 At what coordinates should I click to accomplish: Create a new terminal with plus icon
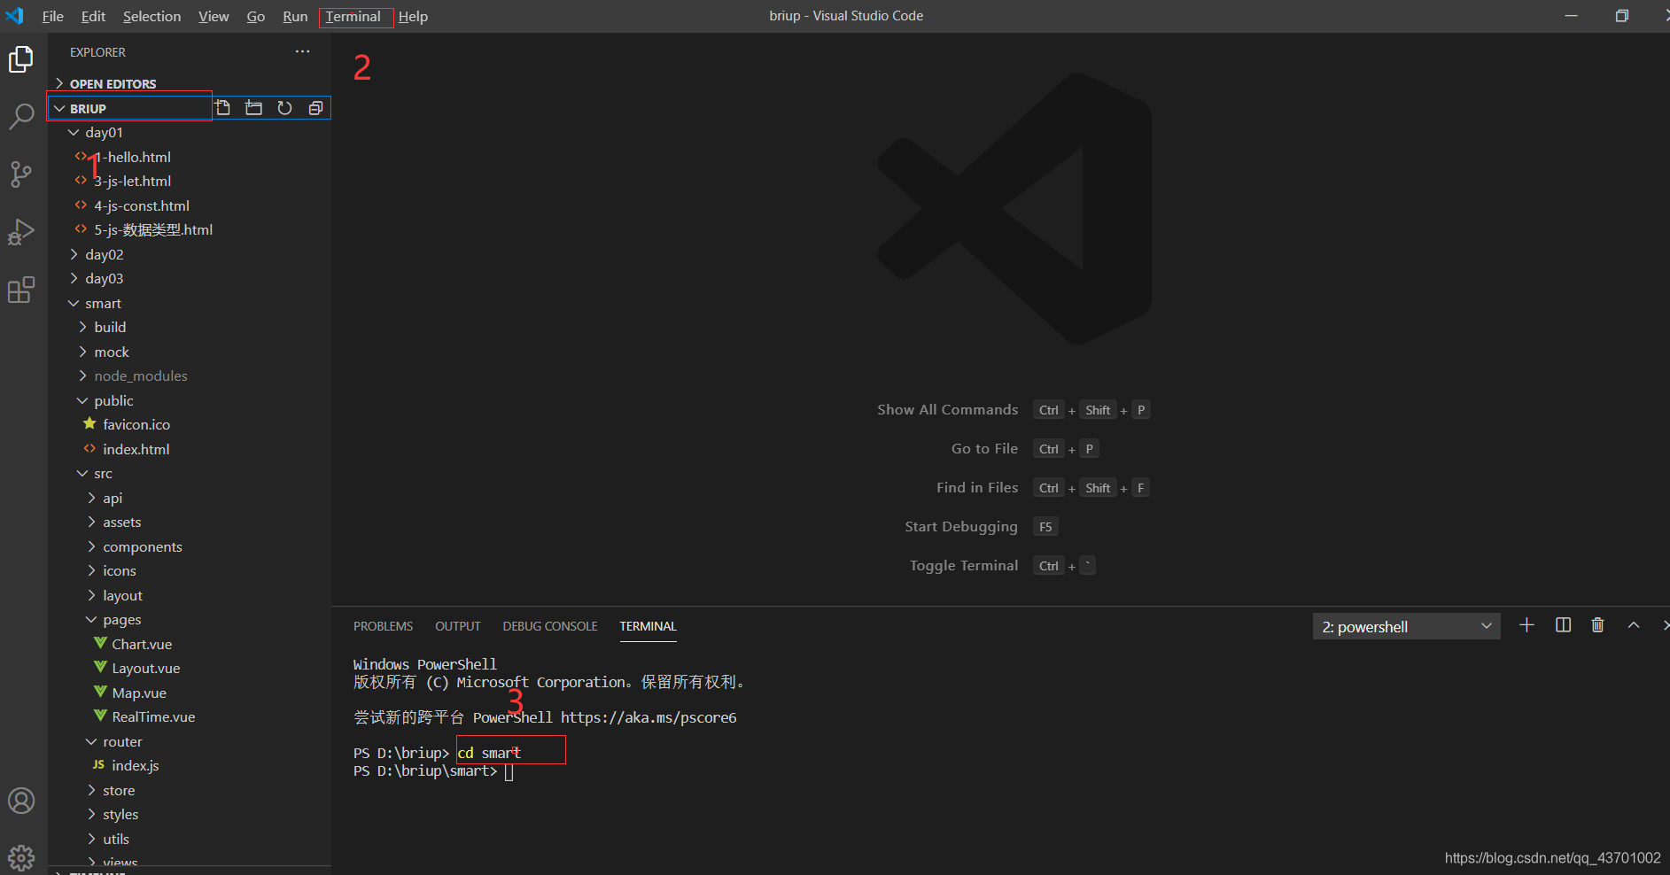[x=1526, y=625]
